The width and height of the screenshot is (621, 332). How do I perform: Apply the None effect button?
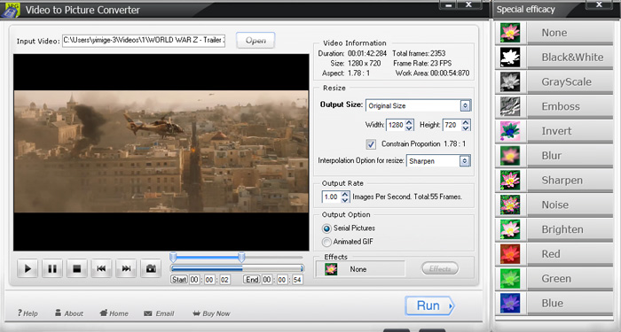(x=570, y=33)
